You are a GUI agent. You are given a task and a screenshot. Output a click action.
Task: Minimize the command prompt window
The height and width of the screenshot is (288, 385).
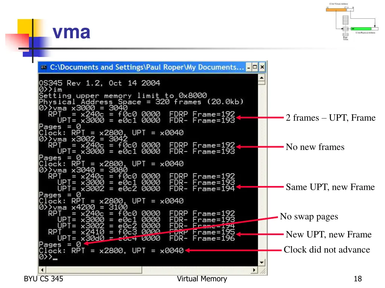[x=249, y=67]
